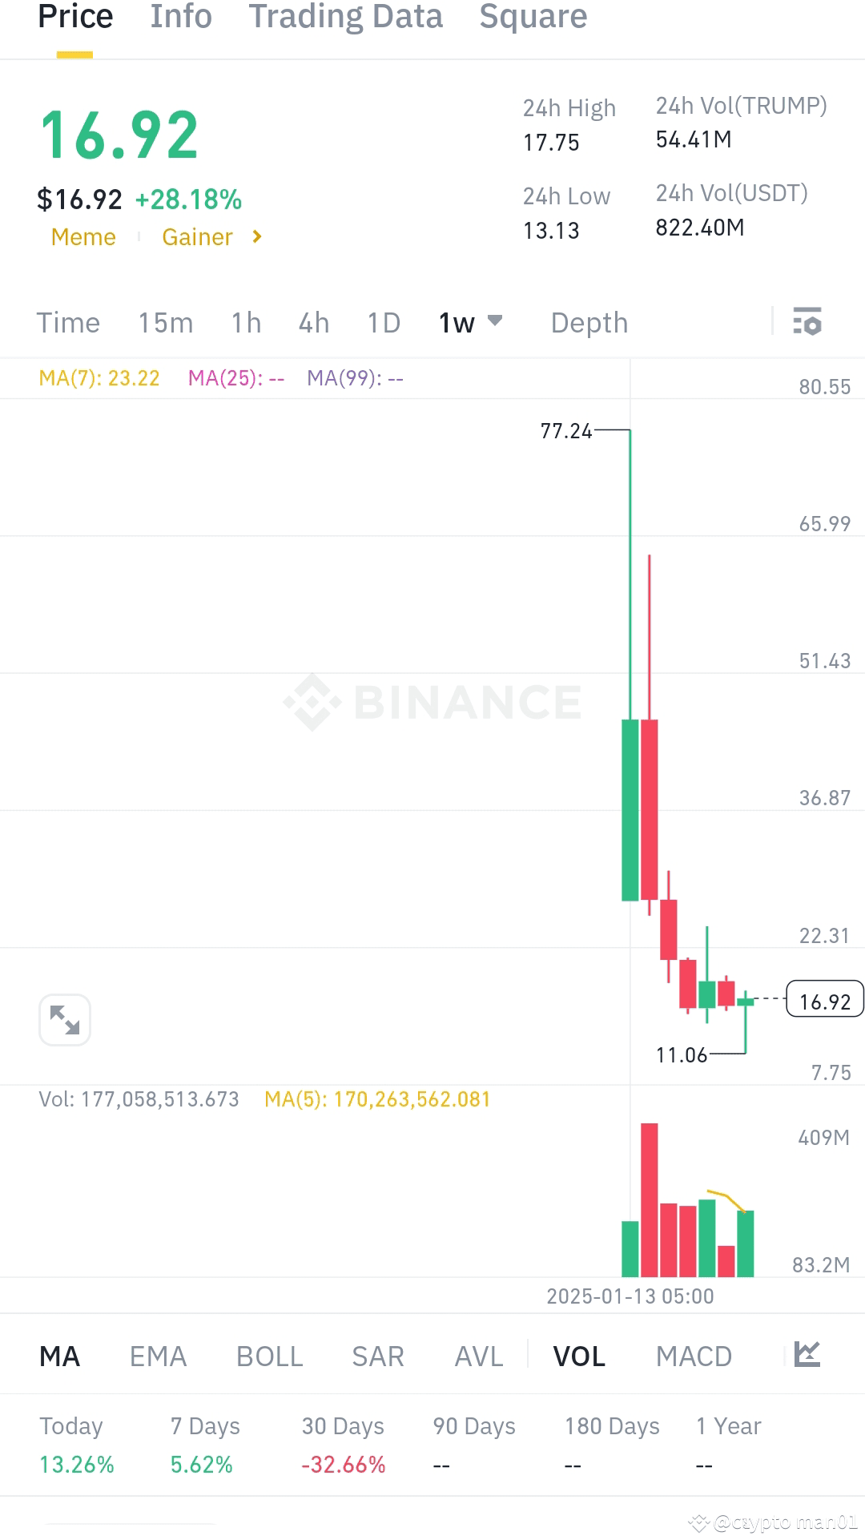Screen dimensions: 865x1540
Task: Open the Trading Data tab
Action: pyautogui.click(x=345, y=16)
